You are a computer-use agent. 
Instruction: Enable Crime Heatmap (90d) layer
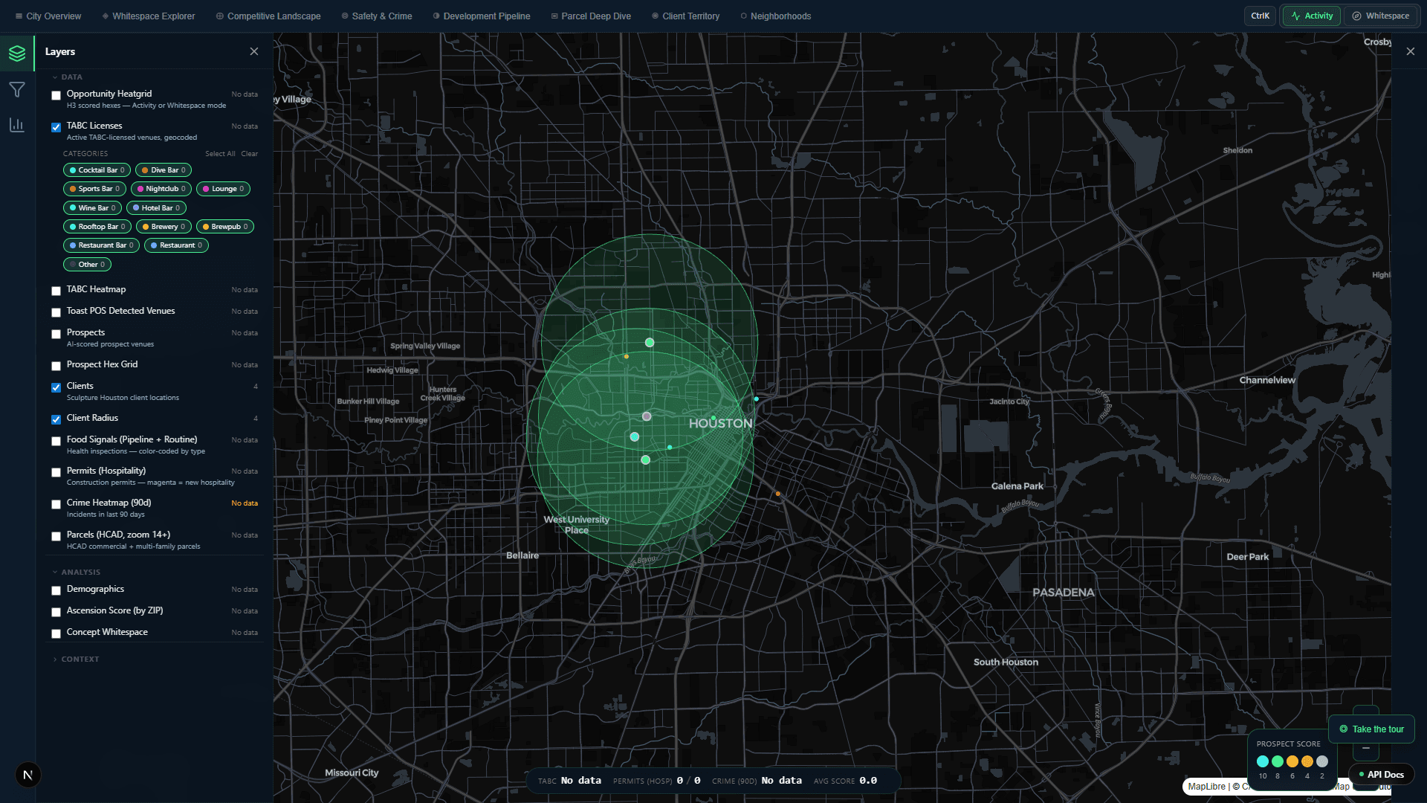coord(56,504)
